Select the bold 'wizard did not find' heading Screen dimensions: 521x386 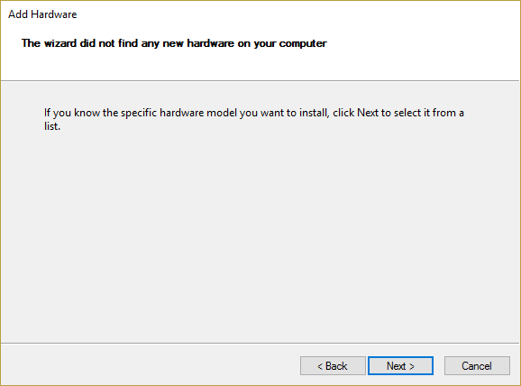[x=174, y=43]
